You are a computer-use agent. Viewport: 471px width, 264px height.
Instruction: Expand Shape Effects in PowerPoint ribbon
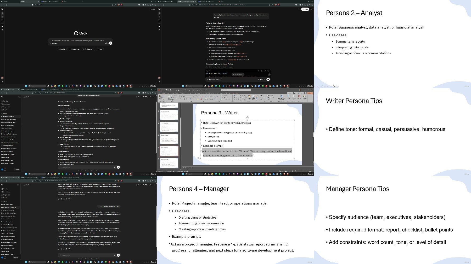point(261,100)
